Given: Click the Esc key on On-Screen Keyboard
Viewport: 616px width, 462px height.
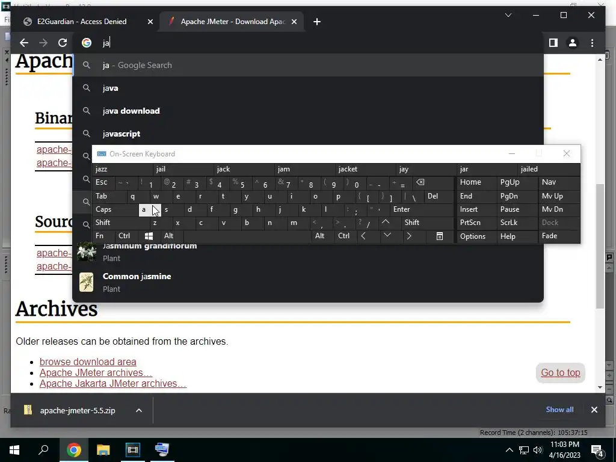Looking at the screenshot, I should click(x=103, y=182).
